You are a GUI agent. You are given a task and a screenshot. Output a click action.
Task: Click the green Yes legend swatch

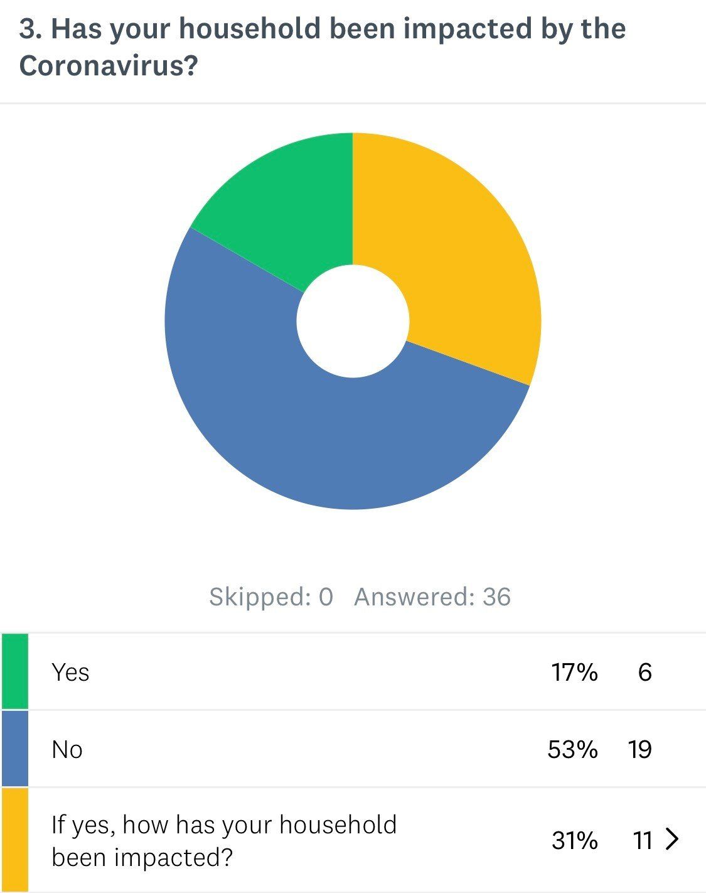pos(15,671)
